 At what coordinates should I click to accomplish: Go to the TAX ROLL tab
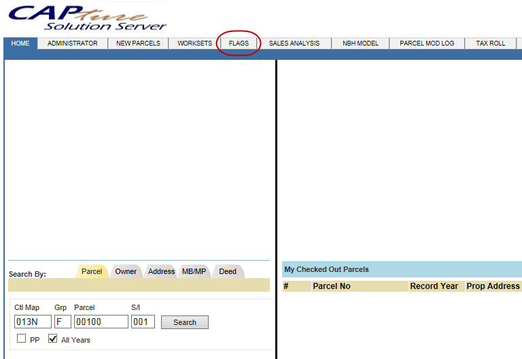click(x=491, y=44)
